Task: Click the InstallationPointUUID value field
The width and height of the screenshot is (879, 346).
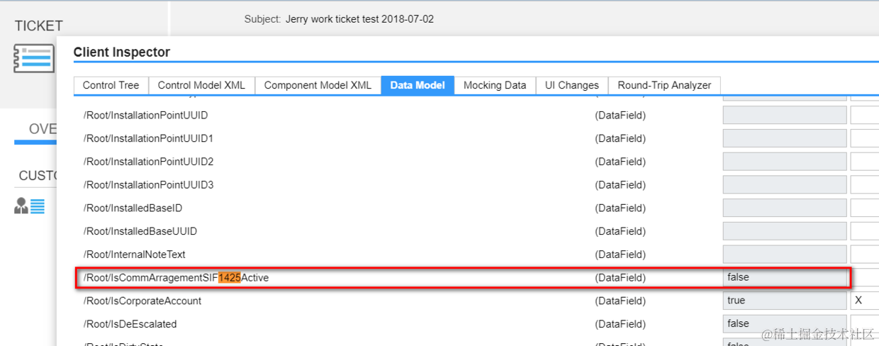Action: click(x=785, y=115)
